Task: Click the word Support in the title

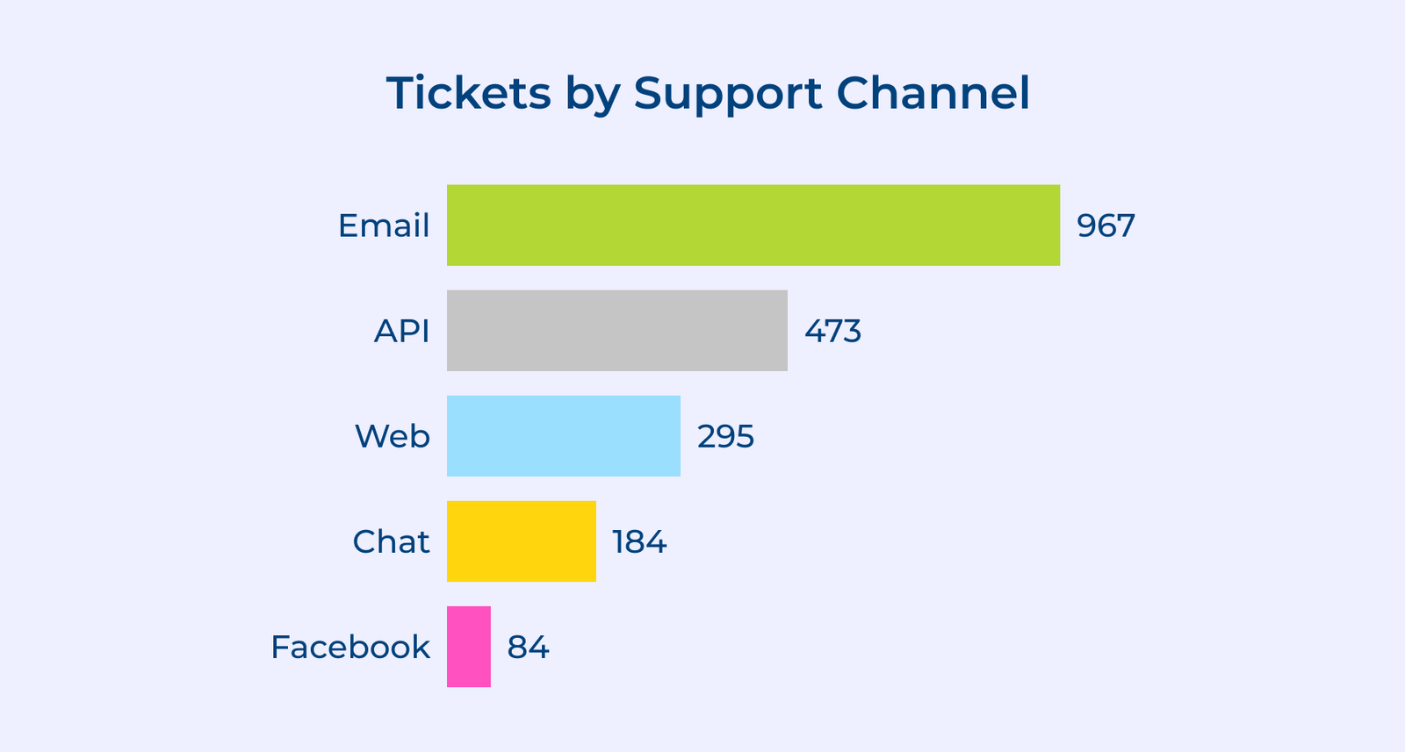Action: (727, 95)
